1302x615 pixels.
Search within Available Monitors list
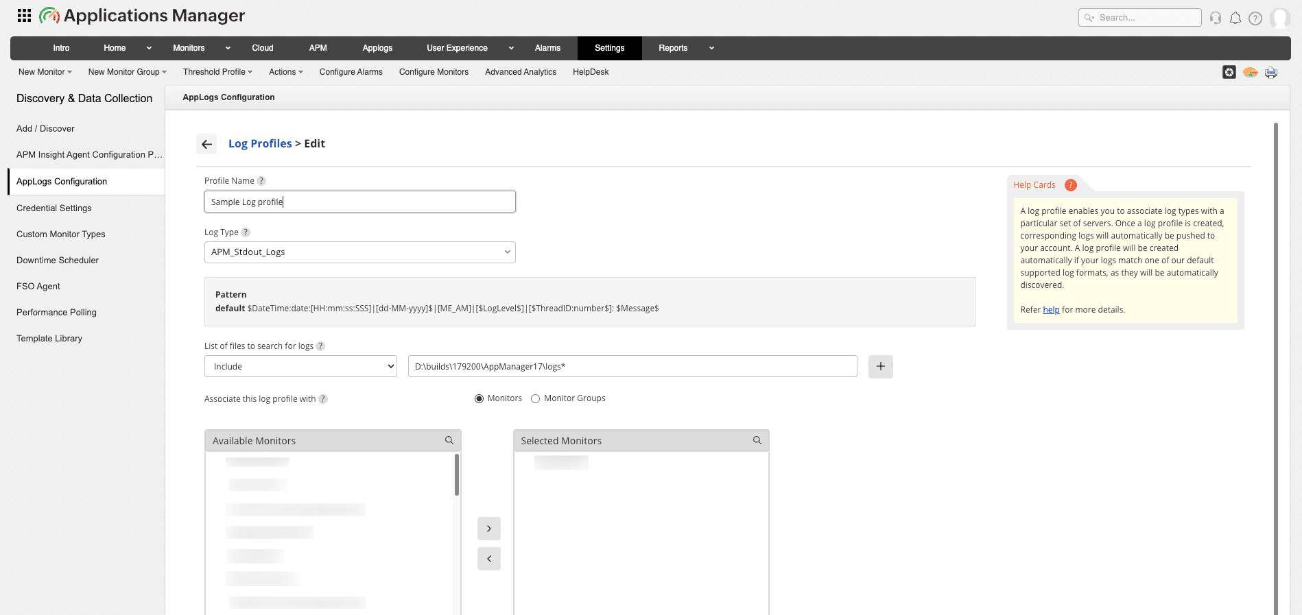[449, 440]
